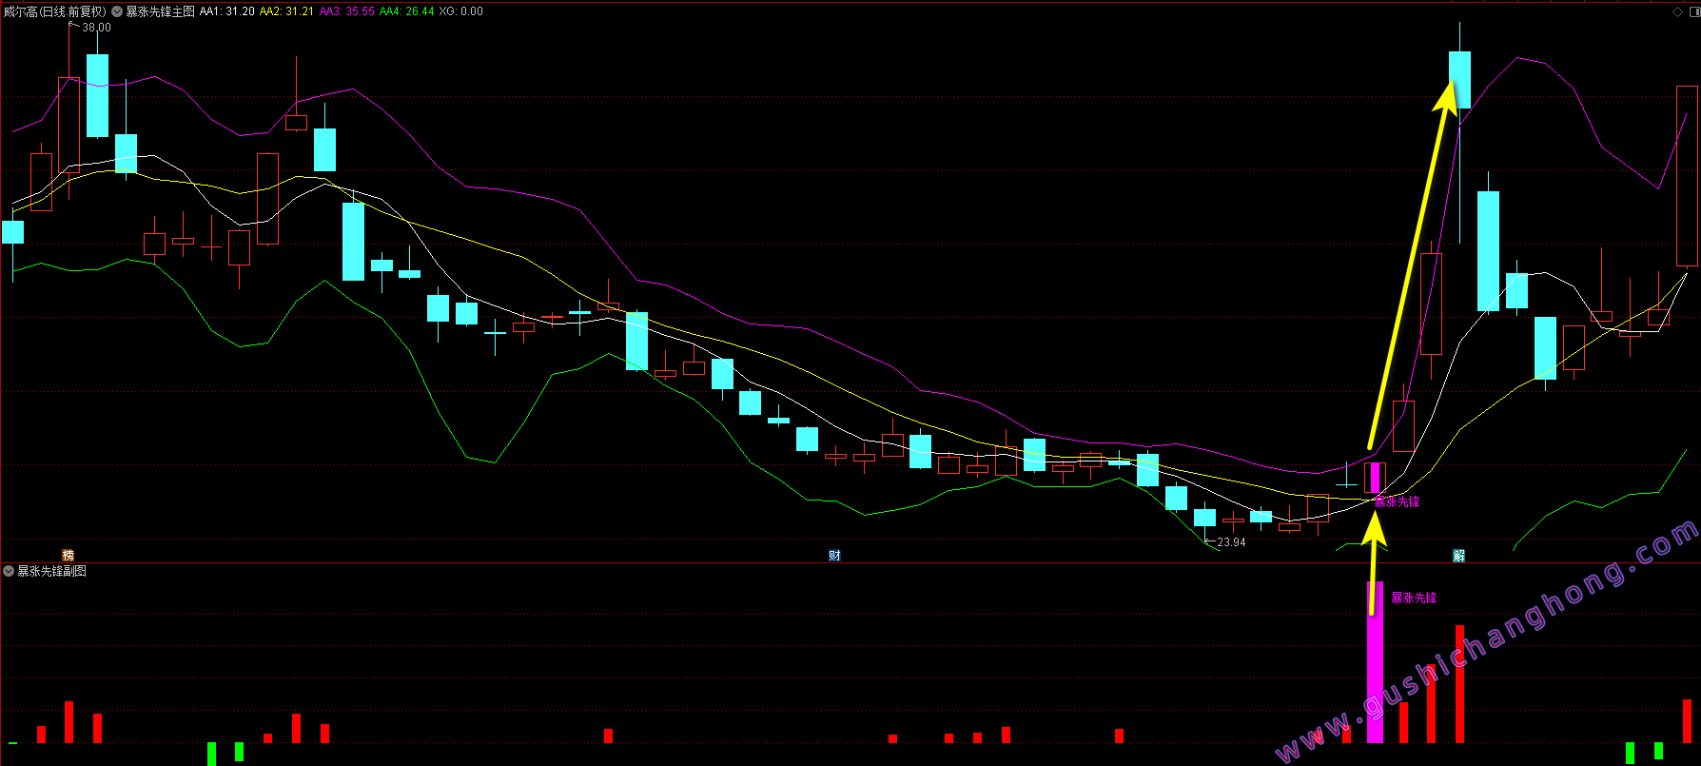Click the 暴涨先锋 label in sub-chart

tap(1414, 598)
